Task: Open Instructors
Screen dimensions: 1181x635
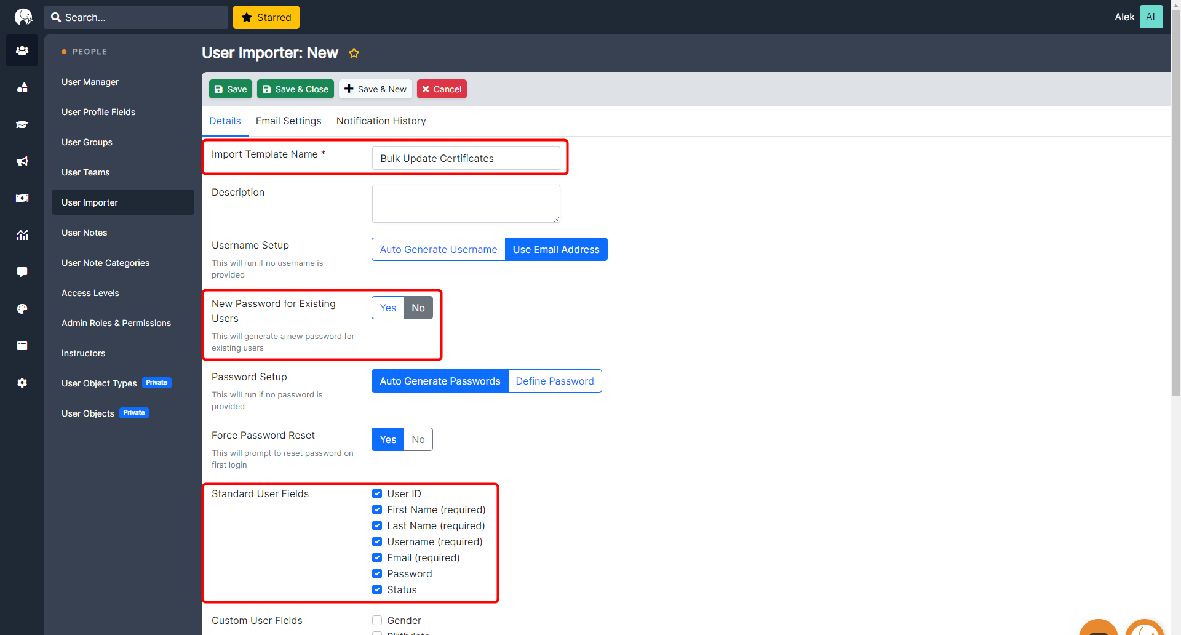Action: point(123,353)
